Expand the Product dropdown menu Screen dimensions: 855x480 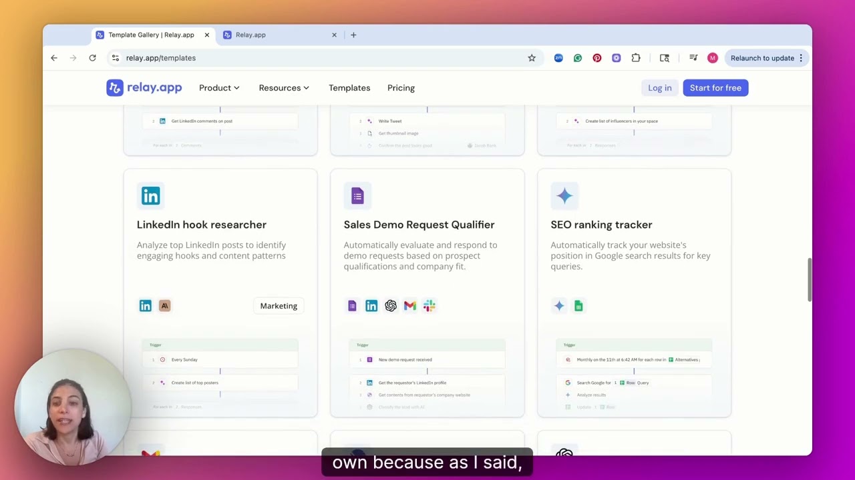219,88
